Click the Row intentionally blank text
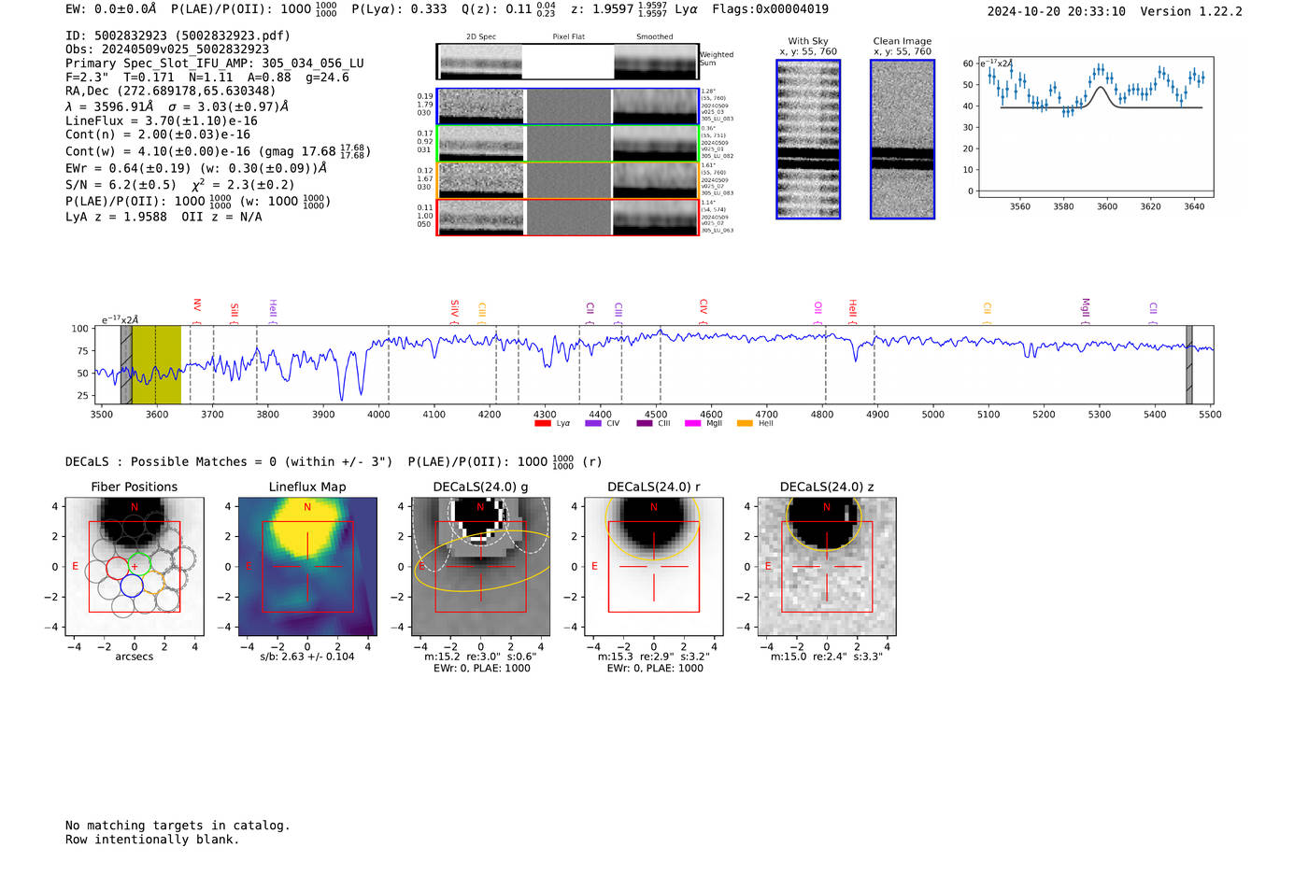This screenshot has height=890, width=1308. [152, 840]
